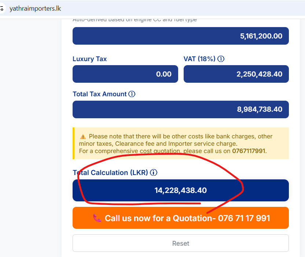The image size is (305, 257).
Task: Click the Total Calculation (LKR) label
Action: pyautogui.click(x=110, y=172)
